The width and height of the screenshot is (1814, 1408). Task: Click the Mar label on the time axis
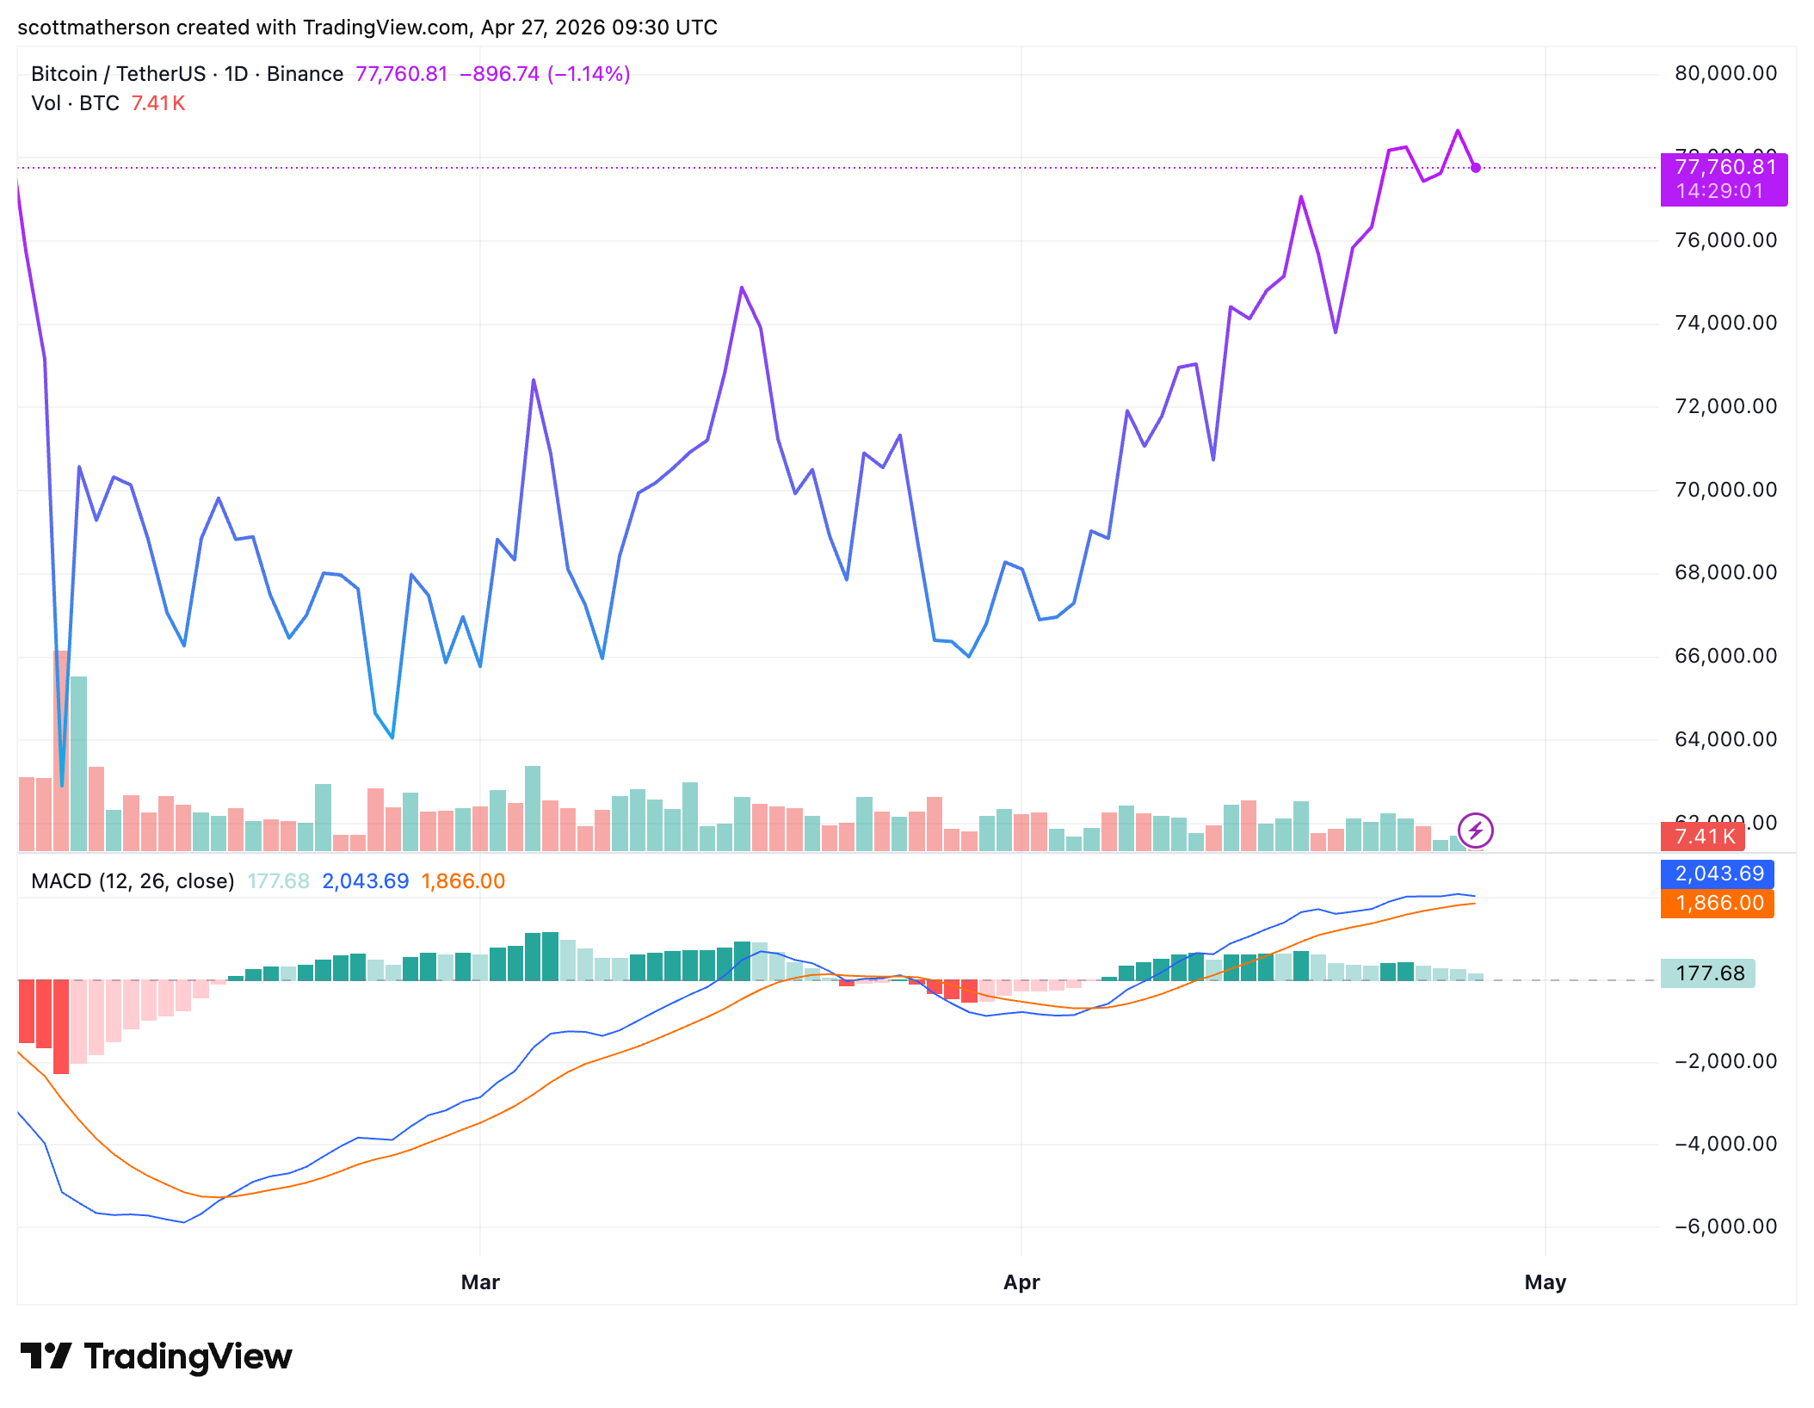tap(480, 1282)
